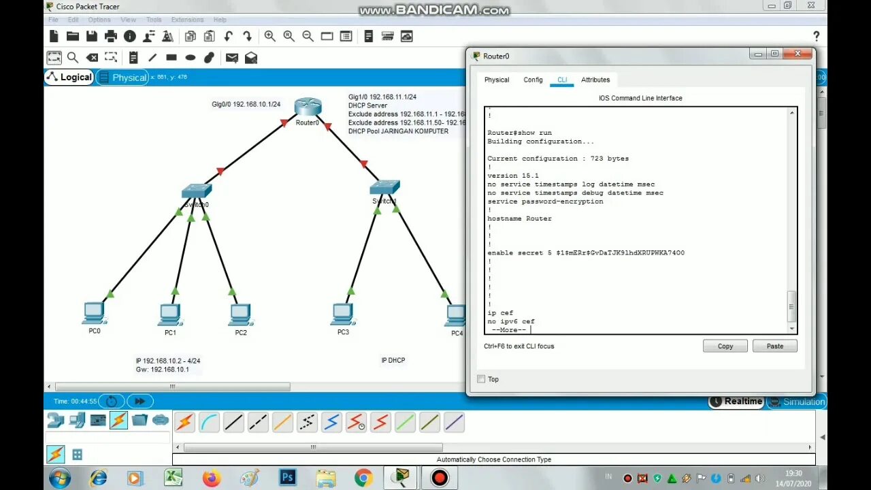
Task: Switch to Realtime mode
Action: 736,402
